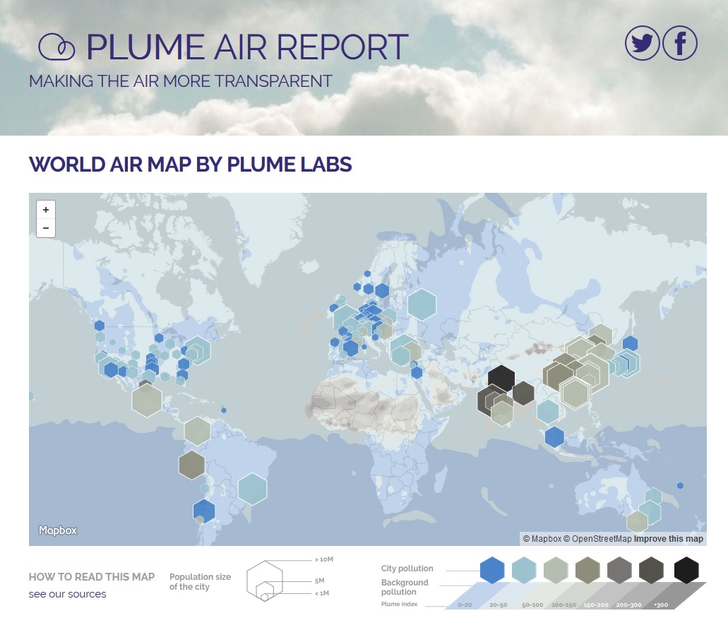The image size is (728, 618).
Task: Click the PLUME AIR REPORT title
Action: [x=247, y=47]
